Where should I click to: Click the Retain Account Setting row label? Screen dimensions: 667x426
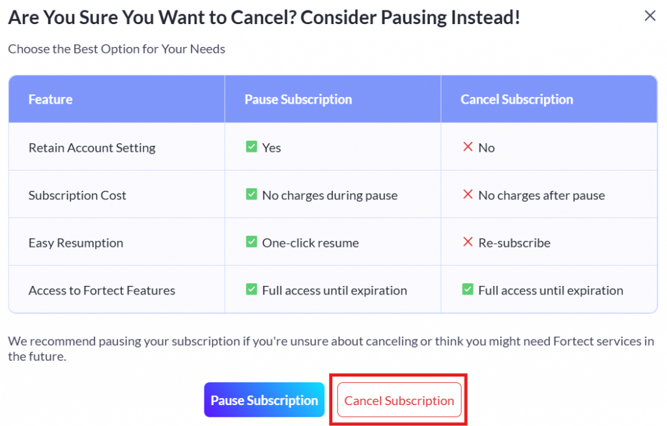[x=92, y=148]
